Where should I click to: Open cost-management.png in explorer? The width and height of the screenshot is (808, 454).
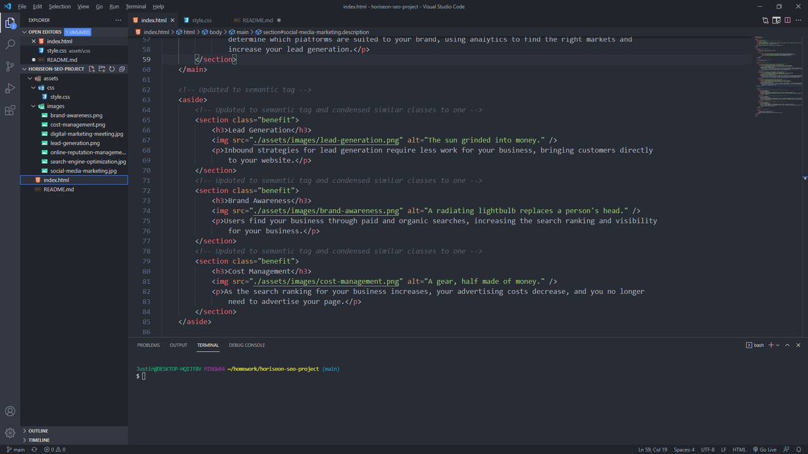(78, 125)
